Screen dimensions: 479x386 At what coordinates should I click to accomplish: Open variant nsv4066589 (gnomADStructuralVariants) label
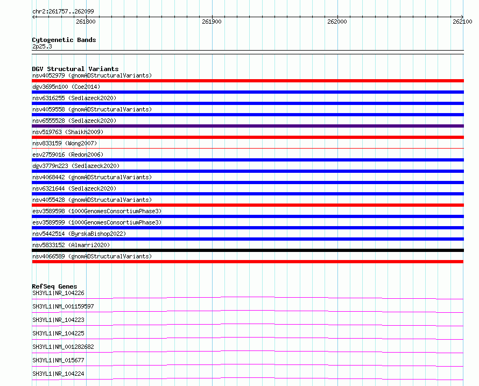click(92, 256)
